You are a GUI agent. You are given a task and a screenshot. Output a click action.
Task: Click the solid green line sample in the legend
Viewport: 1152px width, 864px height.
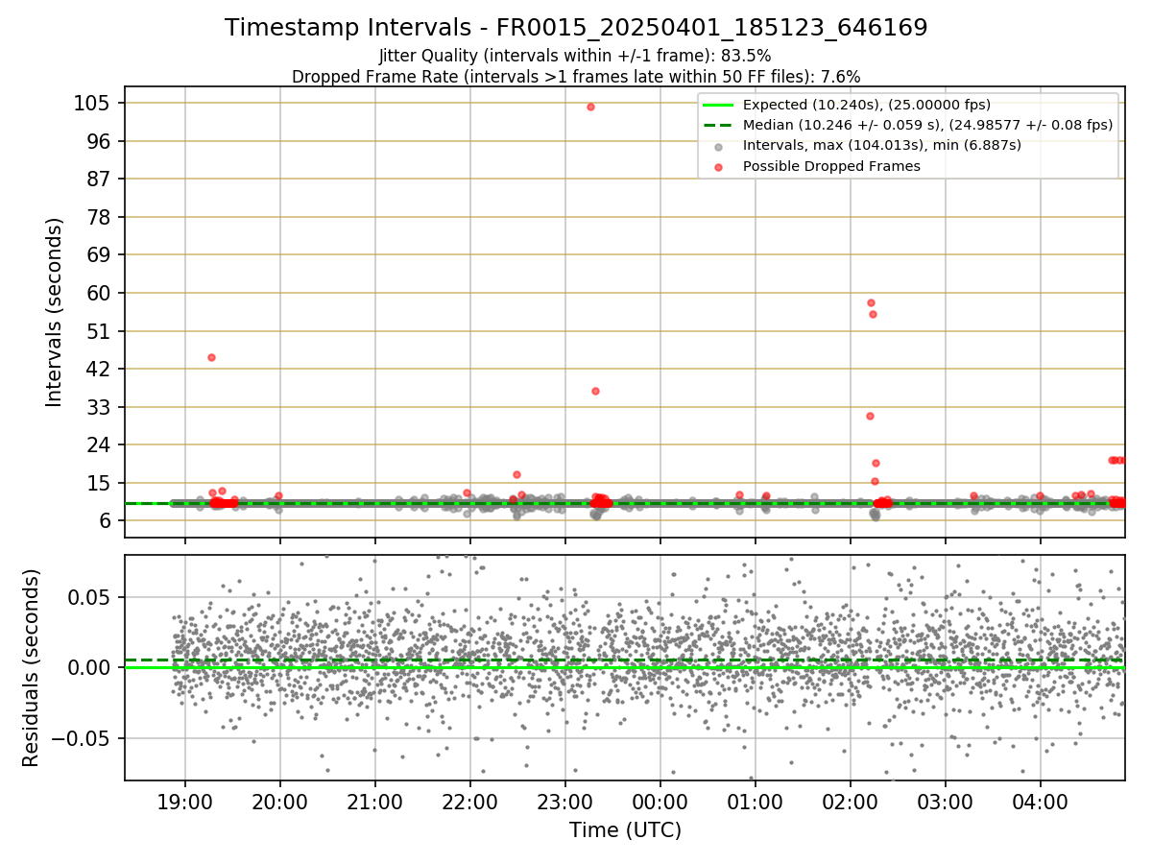click(x=718, y=105)
